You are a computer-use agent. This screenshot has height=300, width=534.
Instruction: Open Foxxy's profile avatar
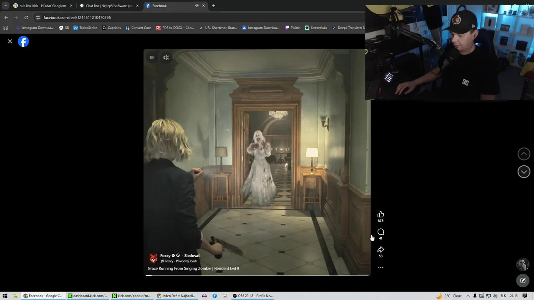(x=154, y=258)
